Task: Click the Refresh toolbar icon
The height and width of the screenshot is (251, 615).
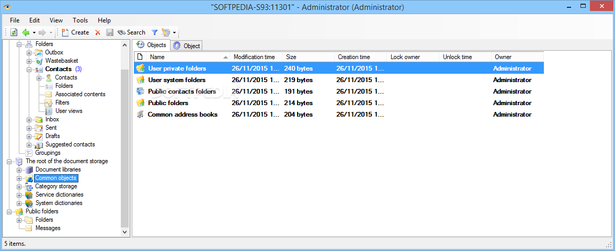Action: [x=14, y=32]
